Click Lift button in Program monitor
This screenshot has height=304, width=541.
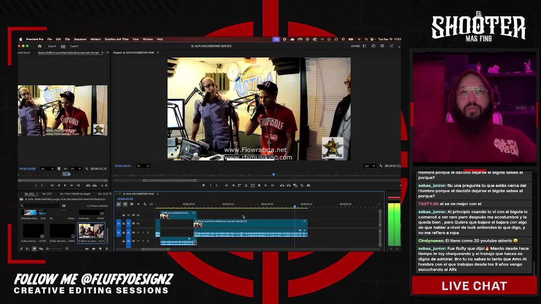pyautogui.click(x=282, y=185)
